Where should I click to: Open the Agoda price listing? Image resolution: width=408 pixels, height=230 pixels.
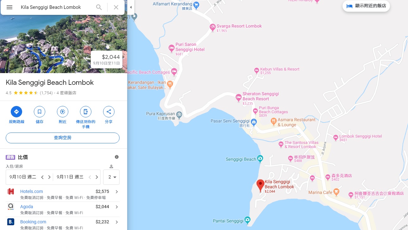63,209
